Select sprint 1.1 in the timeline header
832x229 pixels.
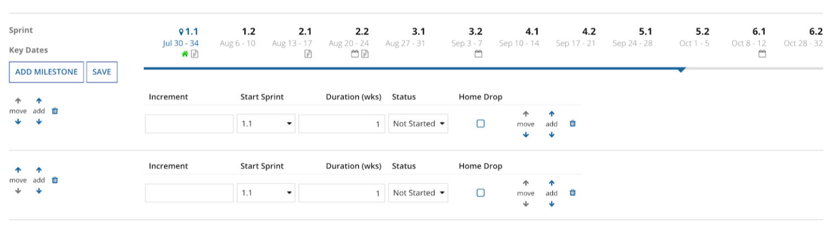pyautogui.click(x=189, y=32)
